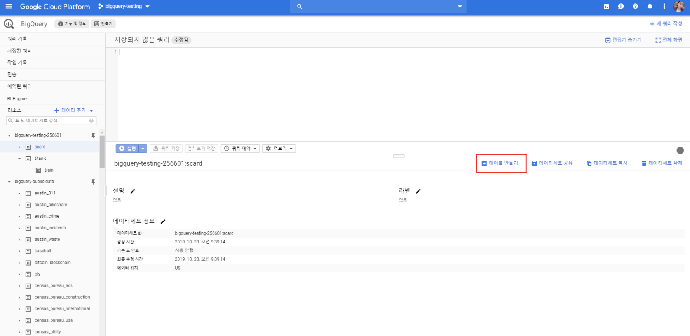This screenshot has height=336, width=690.
Task: Expand the baseball dataset
Action: coord(19,251)
